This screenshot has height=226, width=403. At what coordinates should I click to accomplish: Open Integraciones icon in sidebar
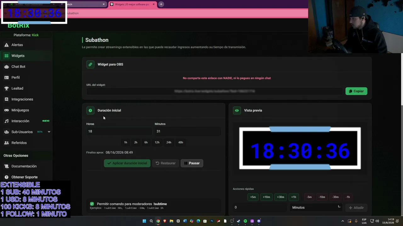coord(6,99)
